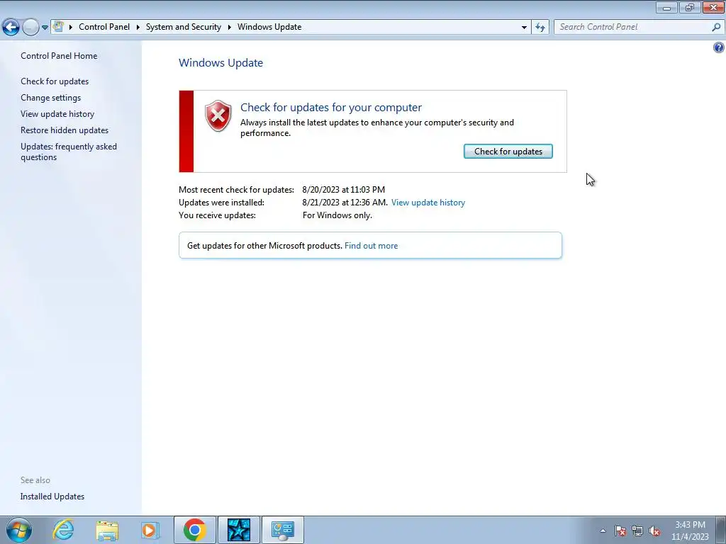Launch Internet Explorer from taskbar
The height and width of the screenshot is (544, 726).
pos(63,530)
